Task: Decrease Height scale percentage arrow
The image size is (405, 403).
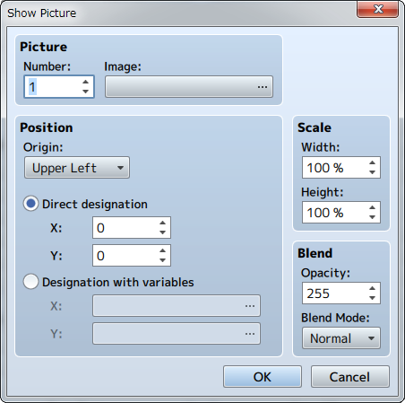Action: point(372,217)
